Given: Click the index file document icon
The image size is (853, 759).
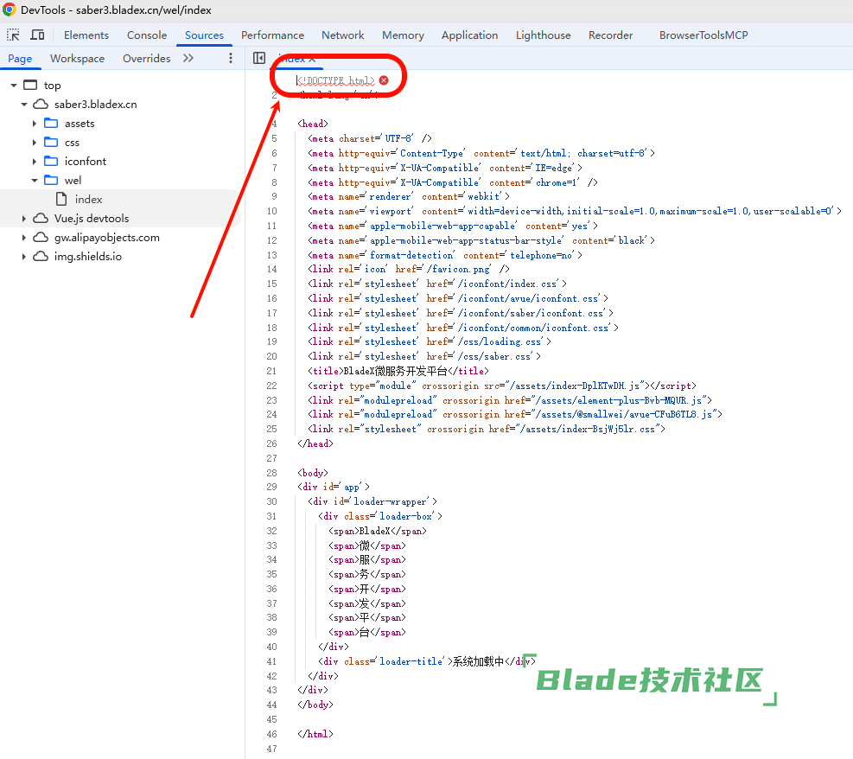Looking at the screenshot, I should tap(61, 200).
